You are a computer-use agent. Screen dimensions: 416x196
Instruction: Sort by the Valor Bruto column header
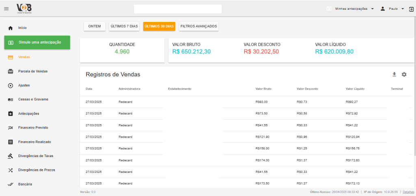[x=263, y=88]
